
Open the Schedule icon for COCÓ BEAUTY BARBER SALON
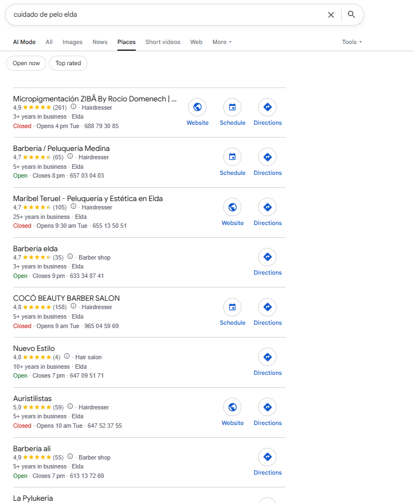tap(232, 307)
